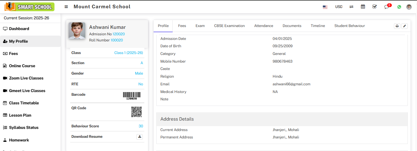Click the switch arrows icon in header
Screen dimensions: 417x151
(351, 7)
